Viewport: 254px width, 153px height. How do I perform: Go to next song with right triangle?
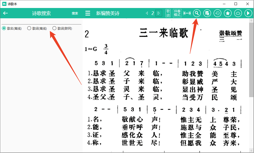[x=159, y=13]
